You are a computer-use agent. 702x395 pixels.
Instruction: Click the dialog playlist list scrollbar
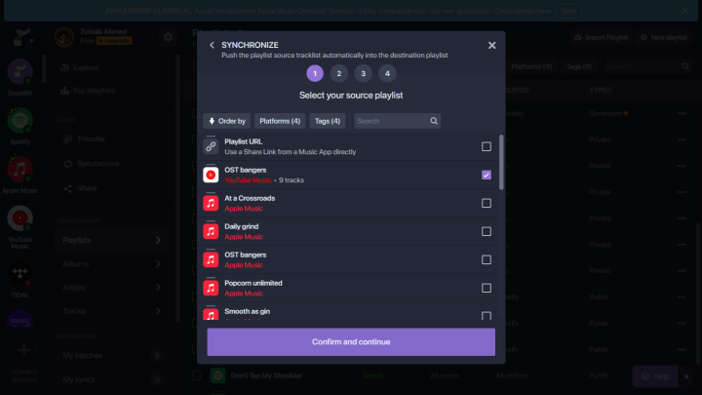(501, 162)
